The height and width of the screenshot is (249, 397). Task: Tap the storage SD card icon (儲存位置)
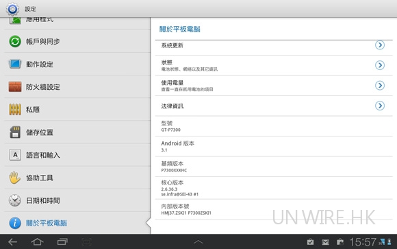coord(15,132)
